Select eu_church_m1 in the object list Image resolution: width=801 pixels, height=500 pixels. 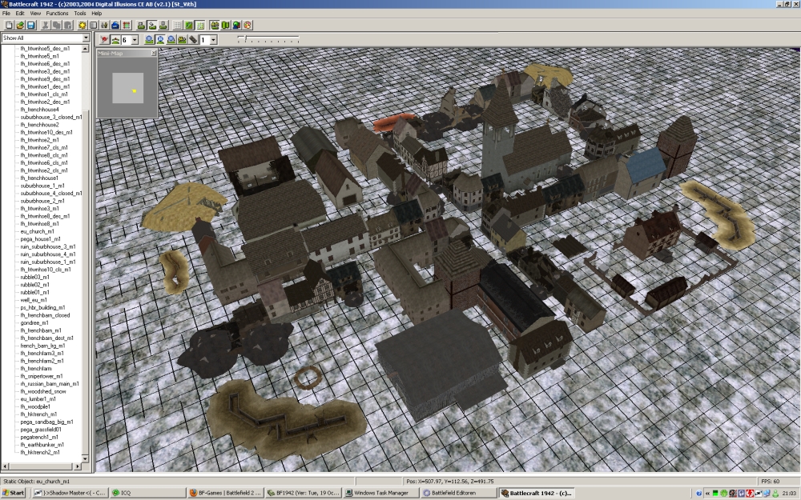click(x=38, y=232)
